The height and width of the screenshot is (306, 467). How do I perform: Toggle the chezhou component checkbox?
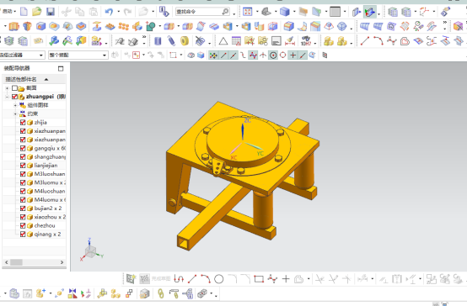[x=23, y=225]
